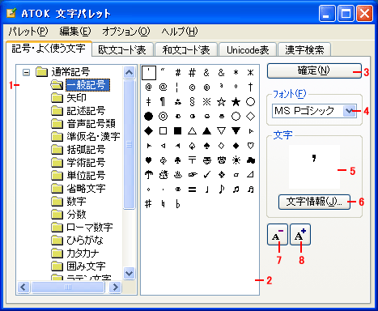This screenshot has height=311, width=378.
Task: Select the black star symbol in grid
Action: point(236,102)
